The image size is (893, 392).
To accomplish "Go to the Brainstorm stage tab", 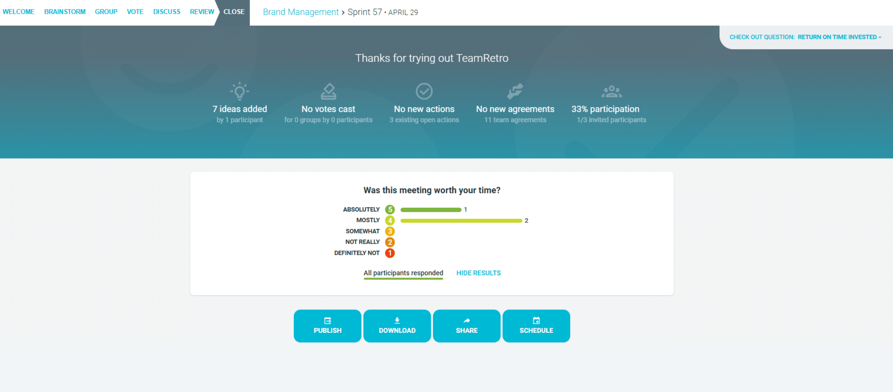I will tap(65, 12).
